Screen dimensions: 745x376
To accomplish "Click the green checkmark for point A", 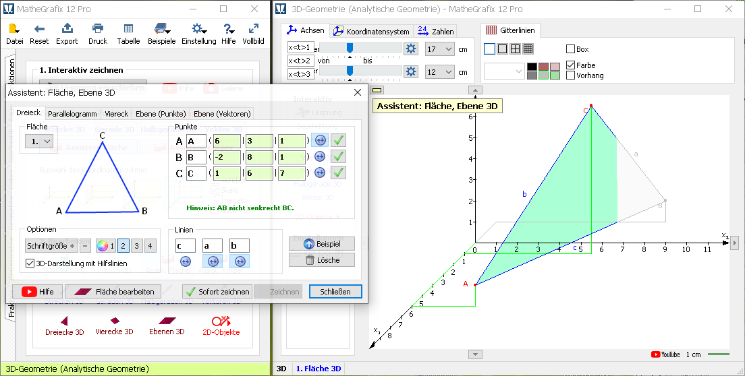I will coord(338,140).
